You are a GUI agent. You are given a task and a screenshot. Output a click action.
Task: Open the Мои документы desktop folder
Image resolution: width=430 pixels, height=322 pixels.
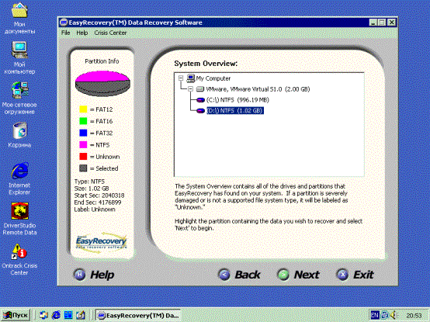(x=19, y=10)
